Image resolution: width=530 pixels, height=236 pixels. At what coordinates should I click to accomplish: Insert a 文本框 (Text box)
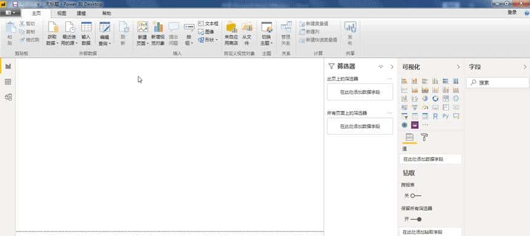point(208,23)
